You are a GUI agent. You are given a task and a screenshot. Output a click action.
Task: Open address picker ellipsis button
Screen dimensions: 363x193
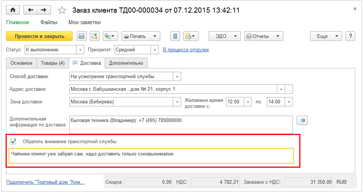(x=289, y=89)
